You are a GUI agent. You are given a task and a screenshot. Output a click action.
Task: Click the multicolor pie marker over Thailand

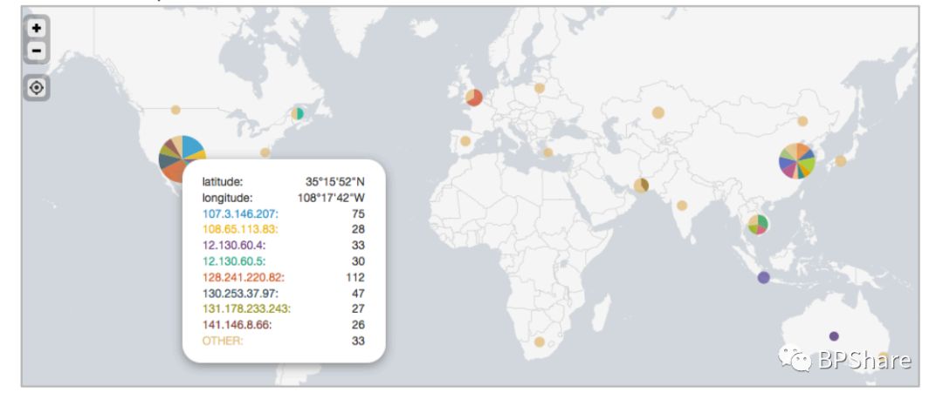click(758, 225)
